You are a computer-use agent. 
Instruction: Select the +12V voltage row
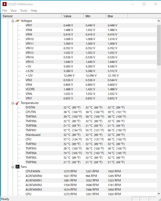(29, 76)
